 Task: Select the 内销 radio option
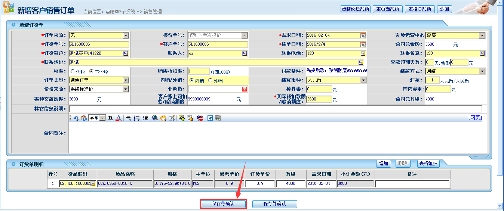coord(191,80)
